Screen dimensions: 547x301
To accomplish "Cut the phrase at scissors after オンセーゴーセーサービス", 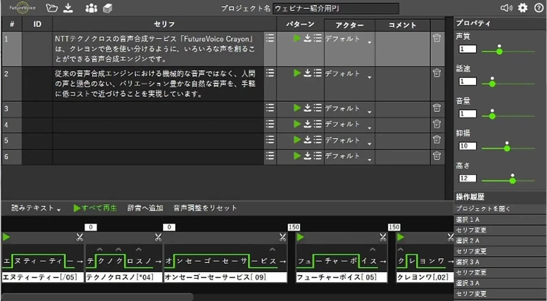I will click(x=283, y=237).
